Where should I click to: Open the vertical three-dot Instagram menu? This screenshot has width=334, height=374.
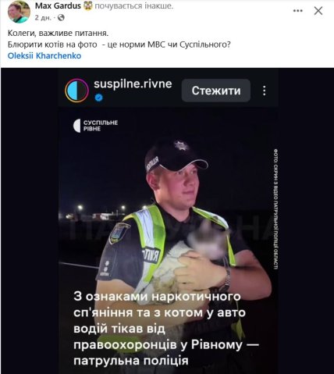pyautogui.click(x=265, y=91)
